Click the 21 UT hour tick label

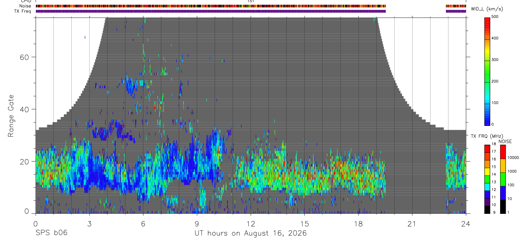(412, 223)
